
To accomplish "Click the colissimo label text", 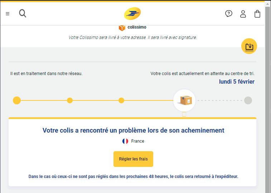I will (x=137, y=27).
